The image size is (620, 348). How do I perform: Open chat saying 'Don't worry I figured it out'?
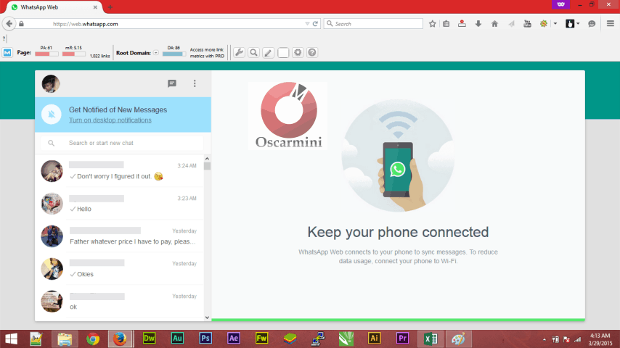coord(120,171)
